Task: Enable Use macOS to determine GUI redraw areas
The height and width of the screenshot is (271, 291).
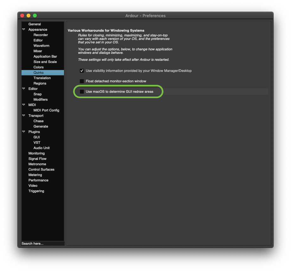Action: click(x=82, y=92)
